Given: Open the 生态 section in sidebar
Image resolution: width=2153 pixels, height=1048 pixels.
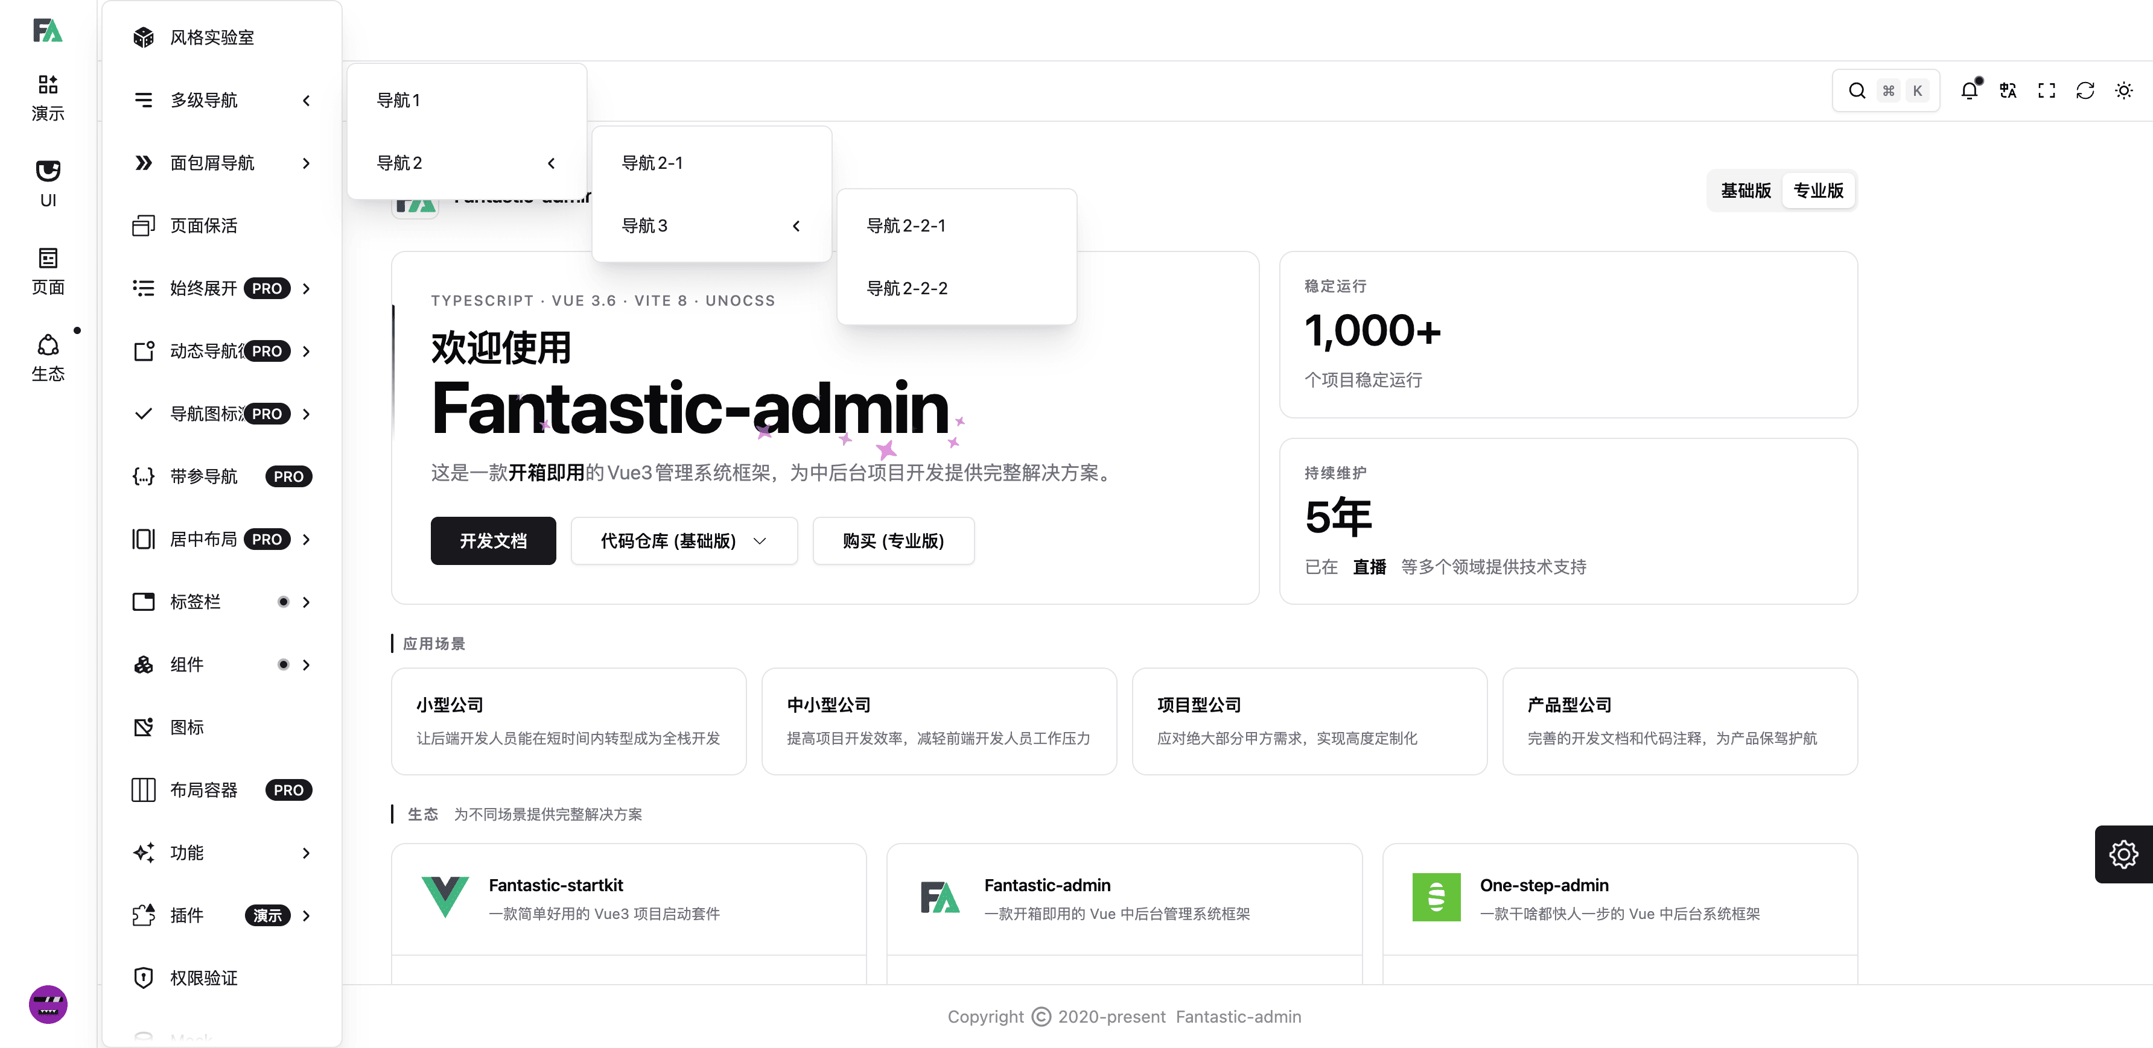Looking at the screenshot, I should click(48, 358).
